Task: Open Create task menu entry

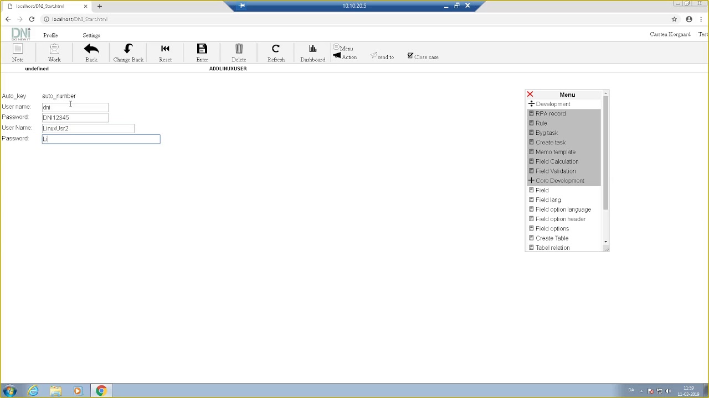Action: (551, 143)
